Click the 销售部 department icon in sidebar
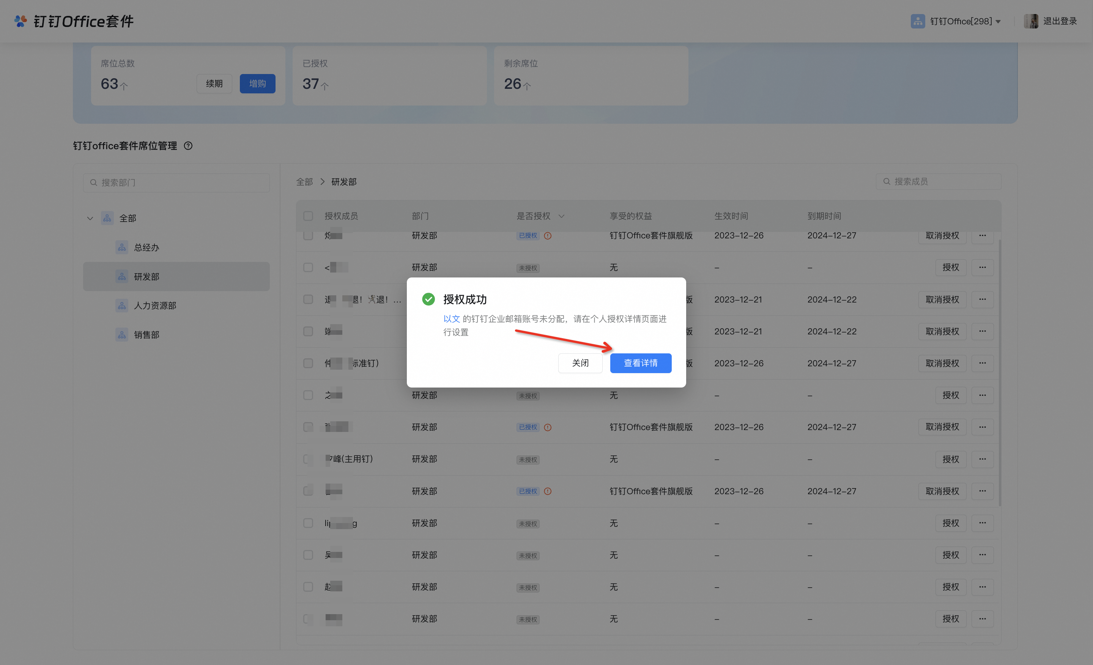This screenshot has height=665, width=1093. (121, 334)
